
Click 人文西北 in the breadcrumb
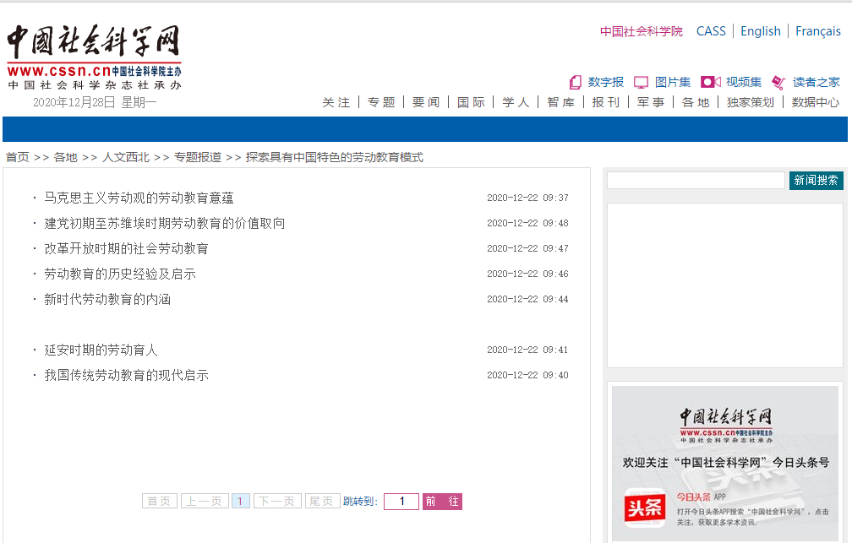(x=125, y=157)
